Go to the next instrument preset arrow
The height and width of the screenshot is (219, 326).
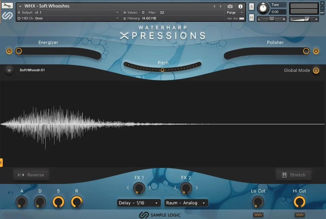point(221,6)
